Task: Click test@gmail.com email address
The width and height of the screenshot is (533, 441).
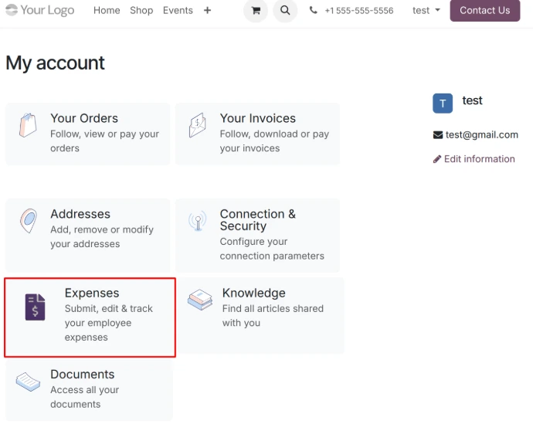Action: click(x=481, y=134)
